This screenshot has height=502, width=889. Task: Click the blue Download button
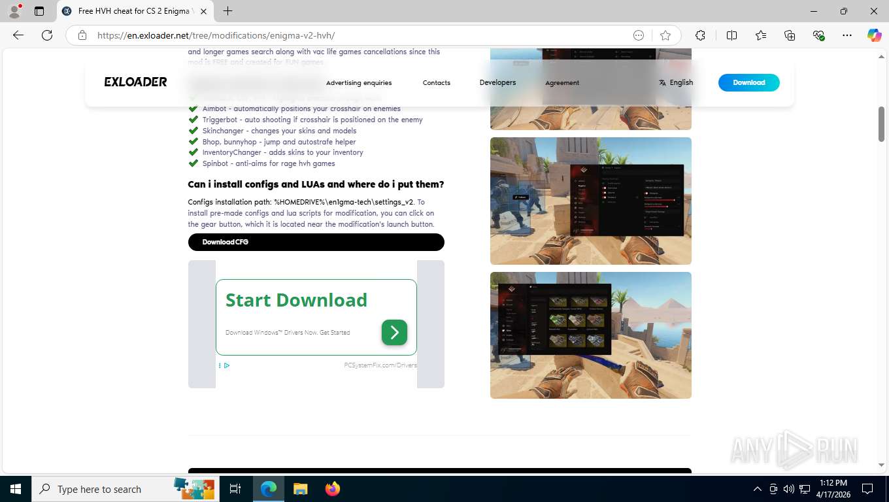tap(748, 82)
